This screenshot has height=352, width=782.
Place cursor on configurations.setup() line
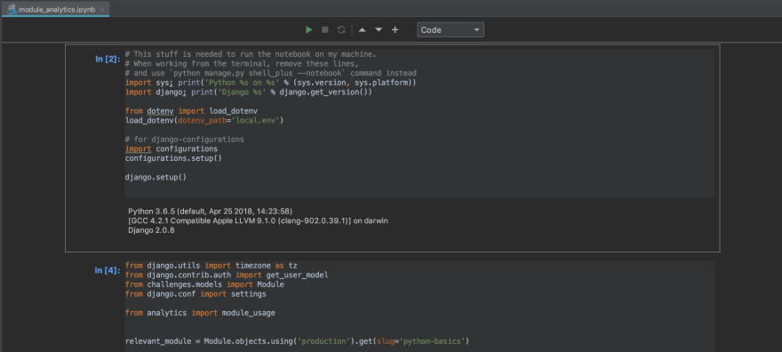tap(173, 158)
